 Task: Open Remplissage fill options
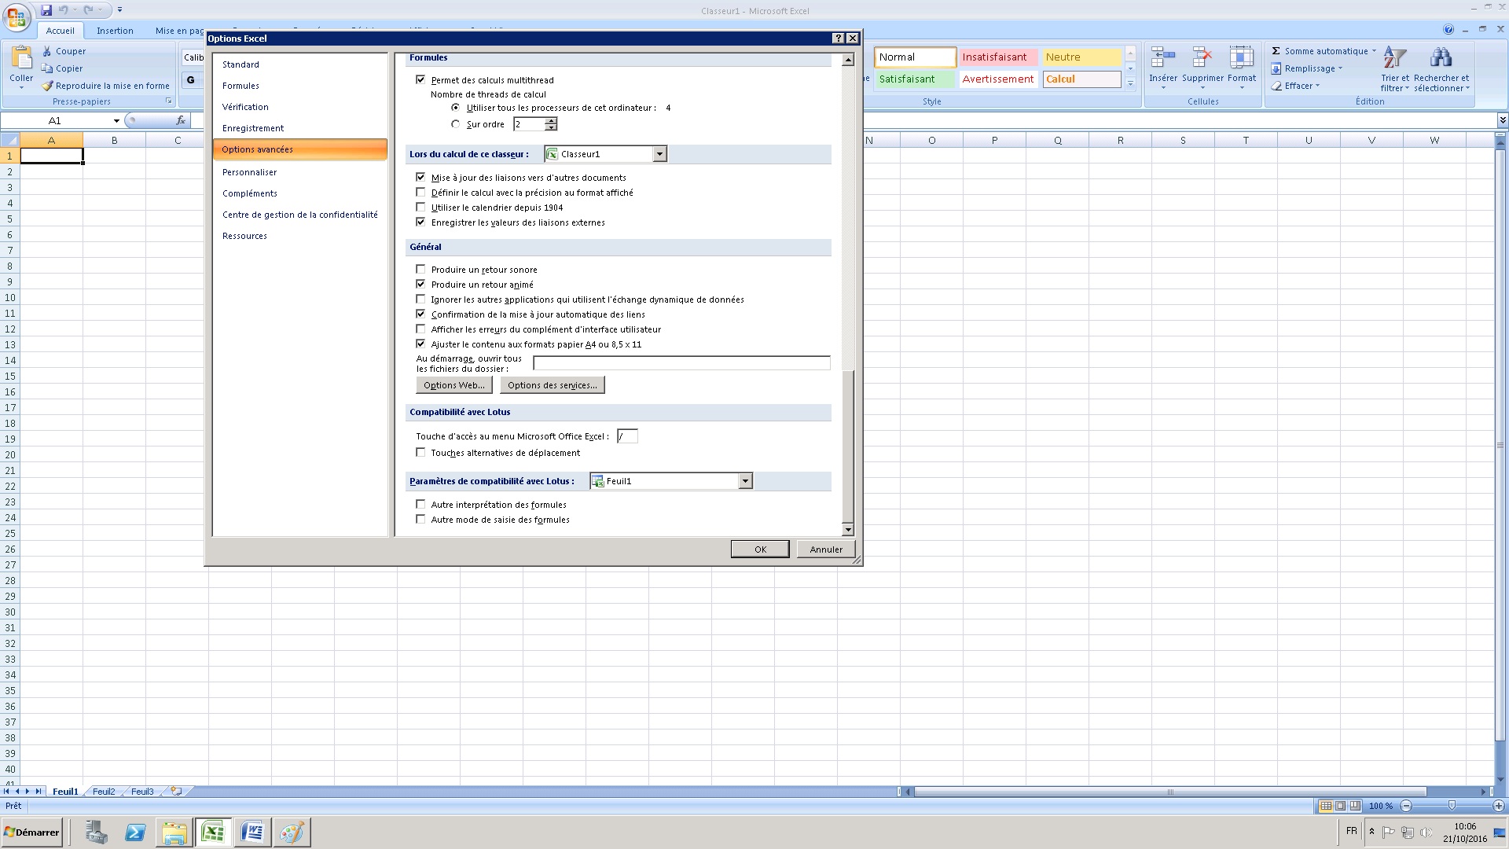click(x=1306, y=68)
